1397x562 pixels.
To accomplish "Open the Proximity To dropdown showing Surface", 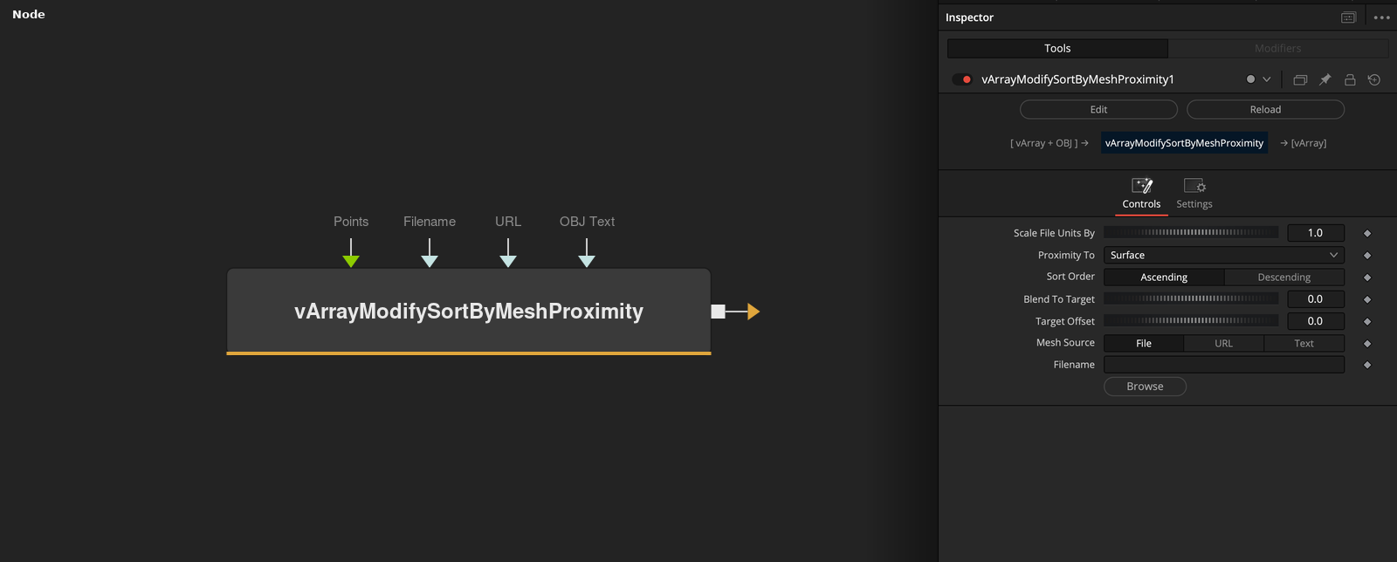I will [1223, 255].
